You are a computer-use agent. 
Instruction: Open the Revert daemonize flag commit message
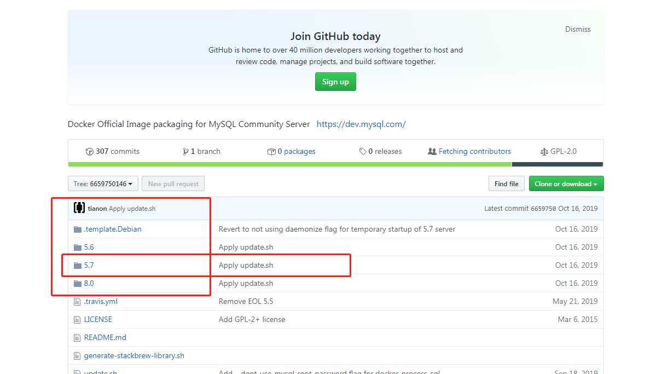(337, 229)
